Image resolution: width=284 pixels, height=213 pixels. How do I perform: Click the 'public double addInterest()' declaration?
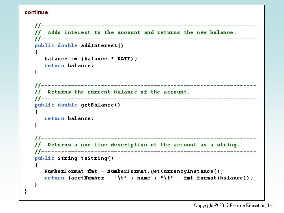tap(79, 45)
